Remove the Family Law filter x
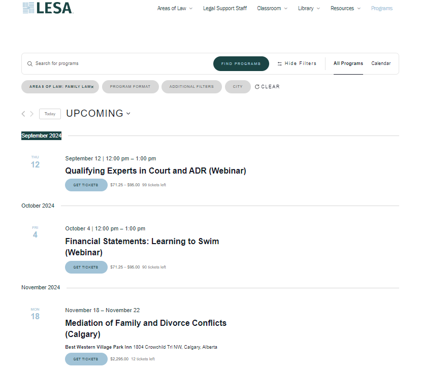This screenshot has width=421, height=371. coord(92,87)
